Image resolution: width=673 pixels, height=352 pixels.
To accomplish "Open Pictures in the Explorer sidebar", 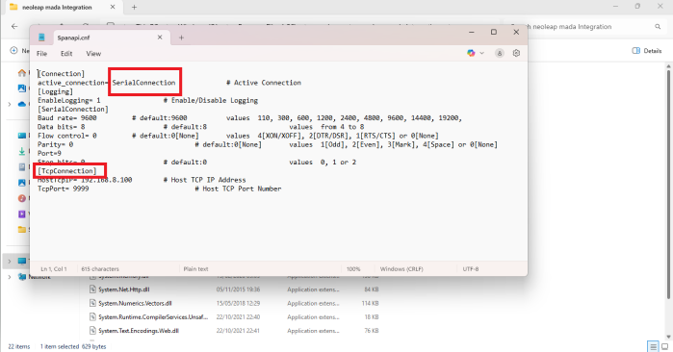I will (22, 183).
